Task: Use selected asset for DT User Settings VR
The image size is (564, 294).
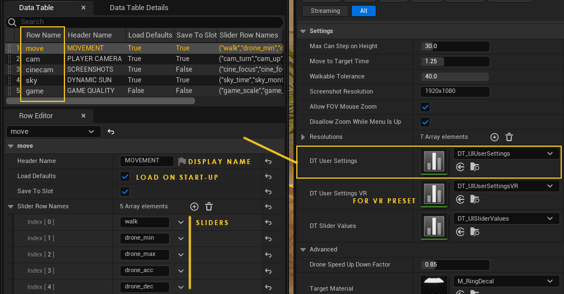Action: pyautogui.click(x=460, y=199)
